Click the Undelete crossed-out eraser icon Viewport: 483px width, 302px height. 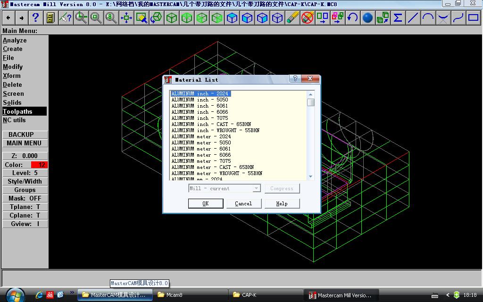click(x=308, y=18)
